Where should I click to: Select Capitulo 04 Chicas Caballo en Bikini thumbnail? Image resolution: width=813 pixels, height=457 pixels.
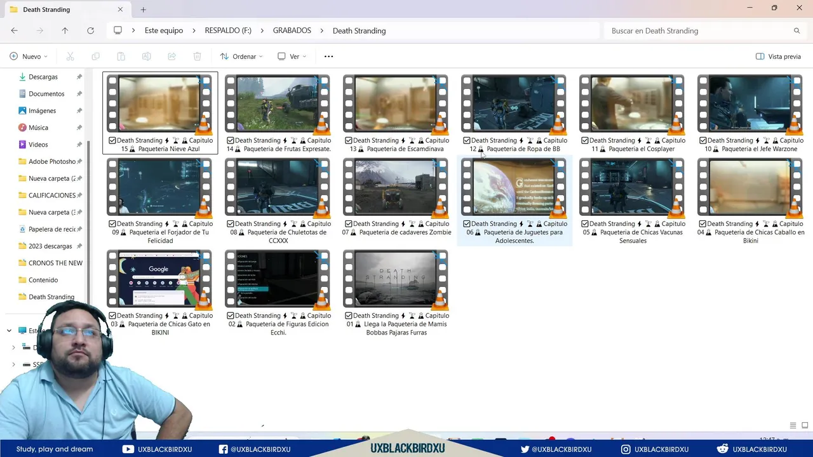(750, 188)
